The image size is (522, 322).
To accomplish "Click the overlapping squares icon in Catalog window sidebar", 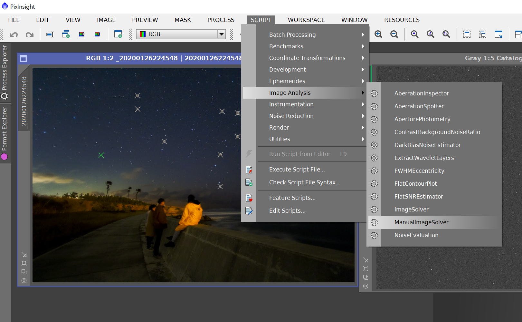I will [366, 278].
